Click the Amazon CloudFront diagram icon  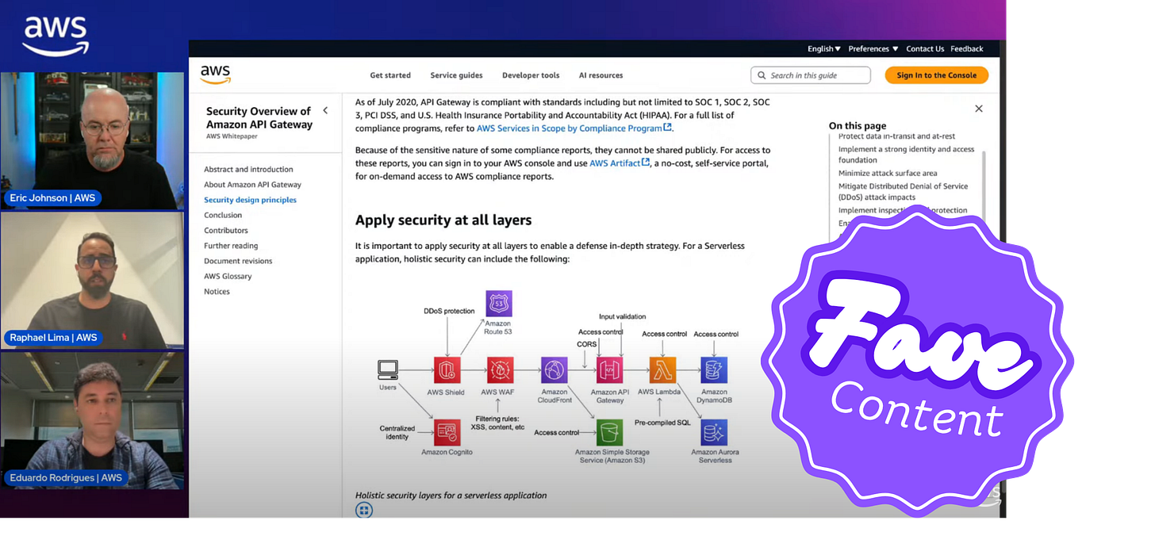coord(554,370)
